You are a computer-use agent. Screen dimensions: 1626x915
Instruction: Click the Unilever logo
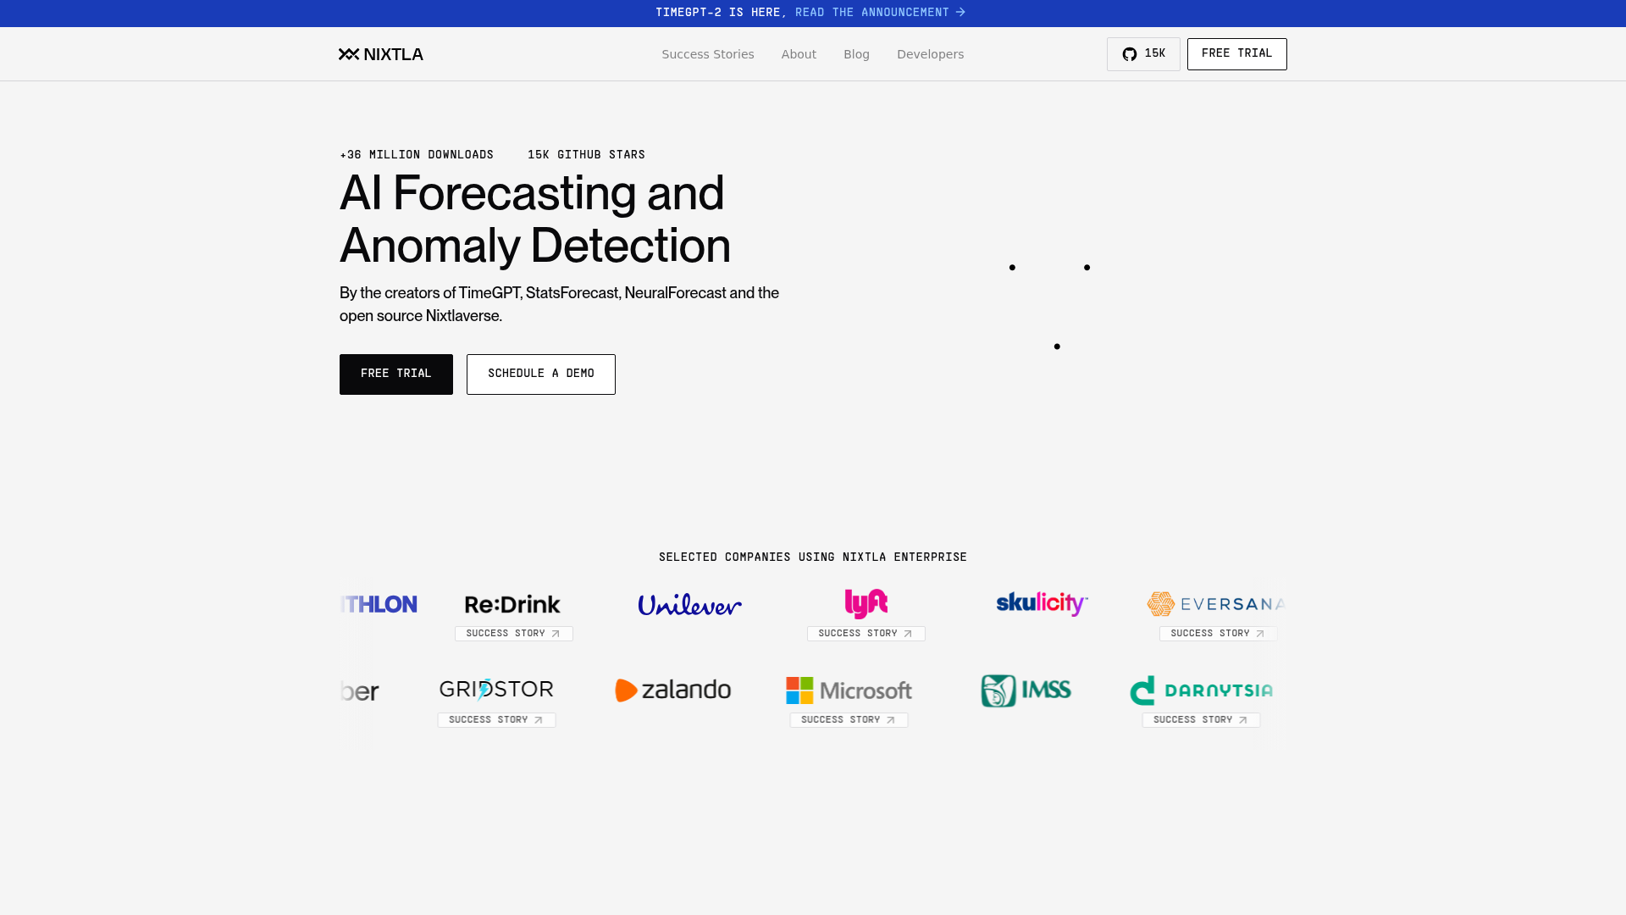point(689,604)
